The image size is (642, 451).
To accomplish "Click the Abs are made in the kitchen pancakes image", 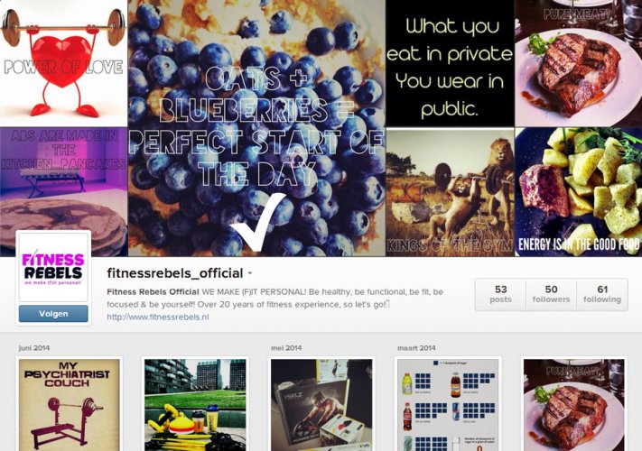I will tap(63, 192).
